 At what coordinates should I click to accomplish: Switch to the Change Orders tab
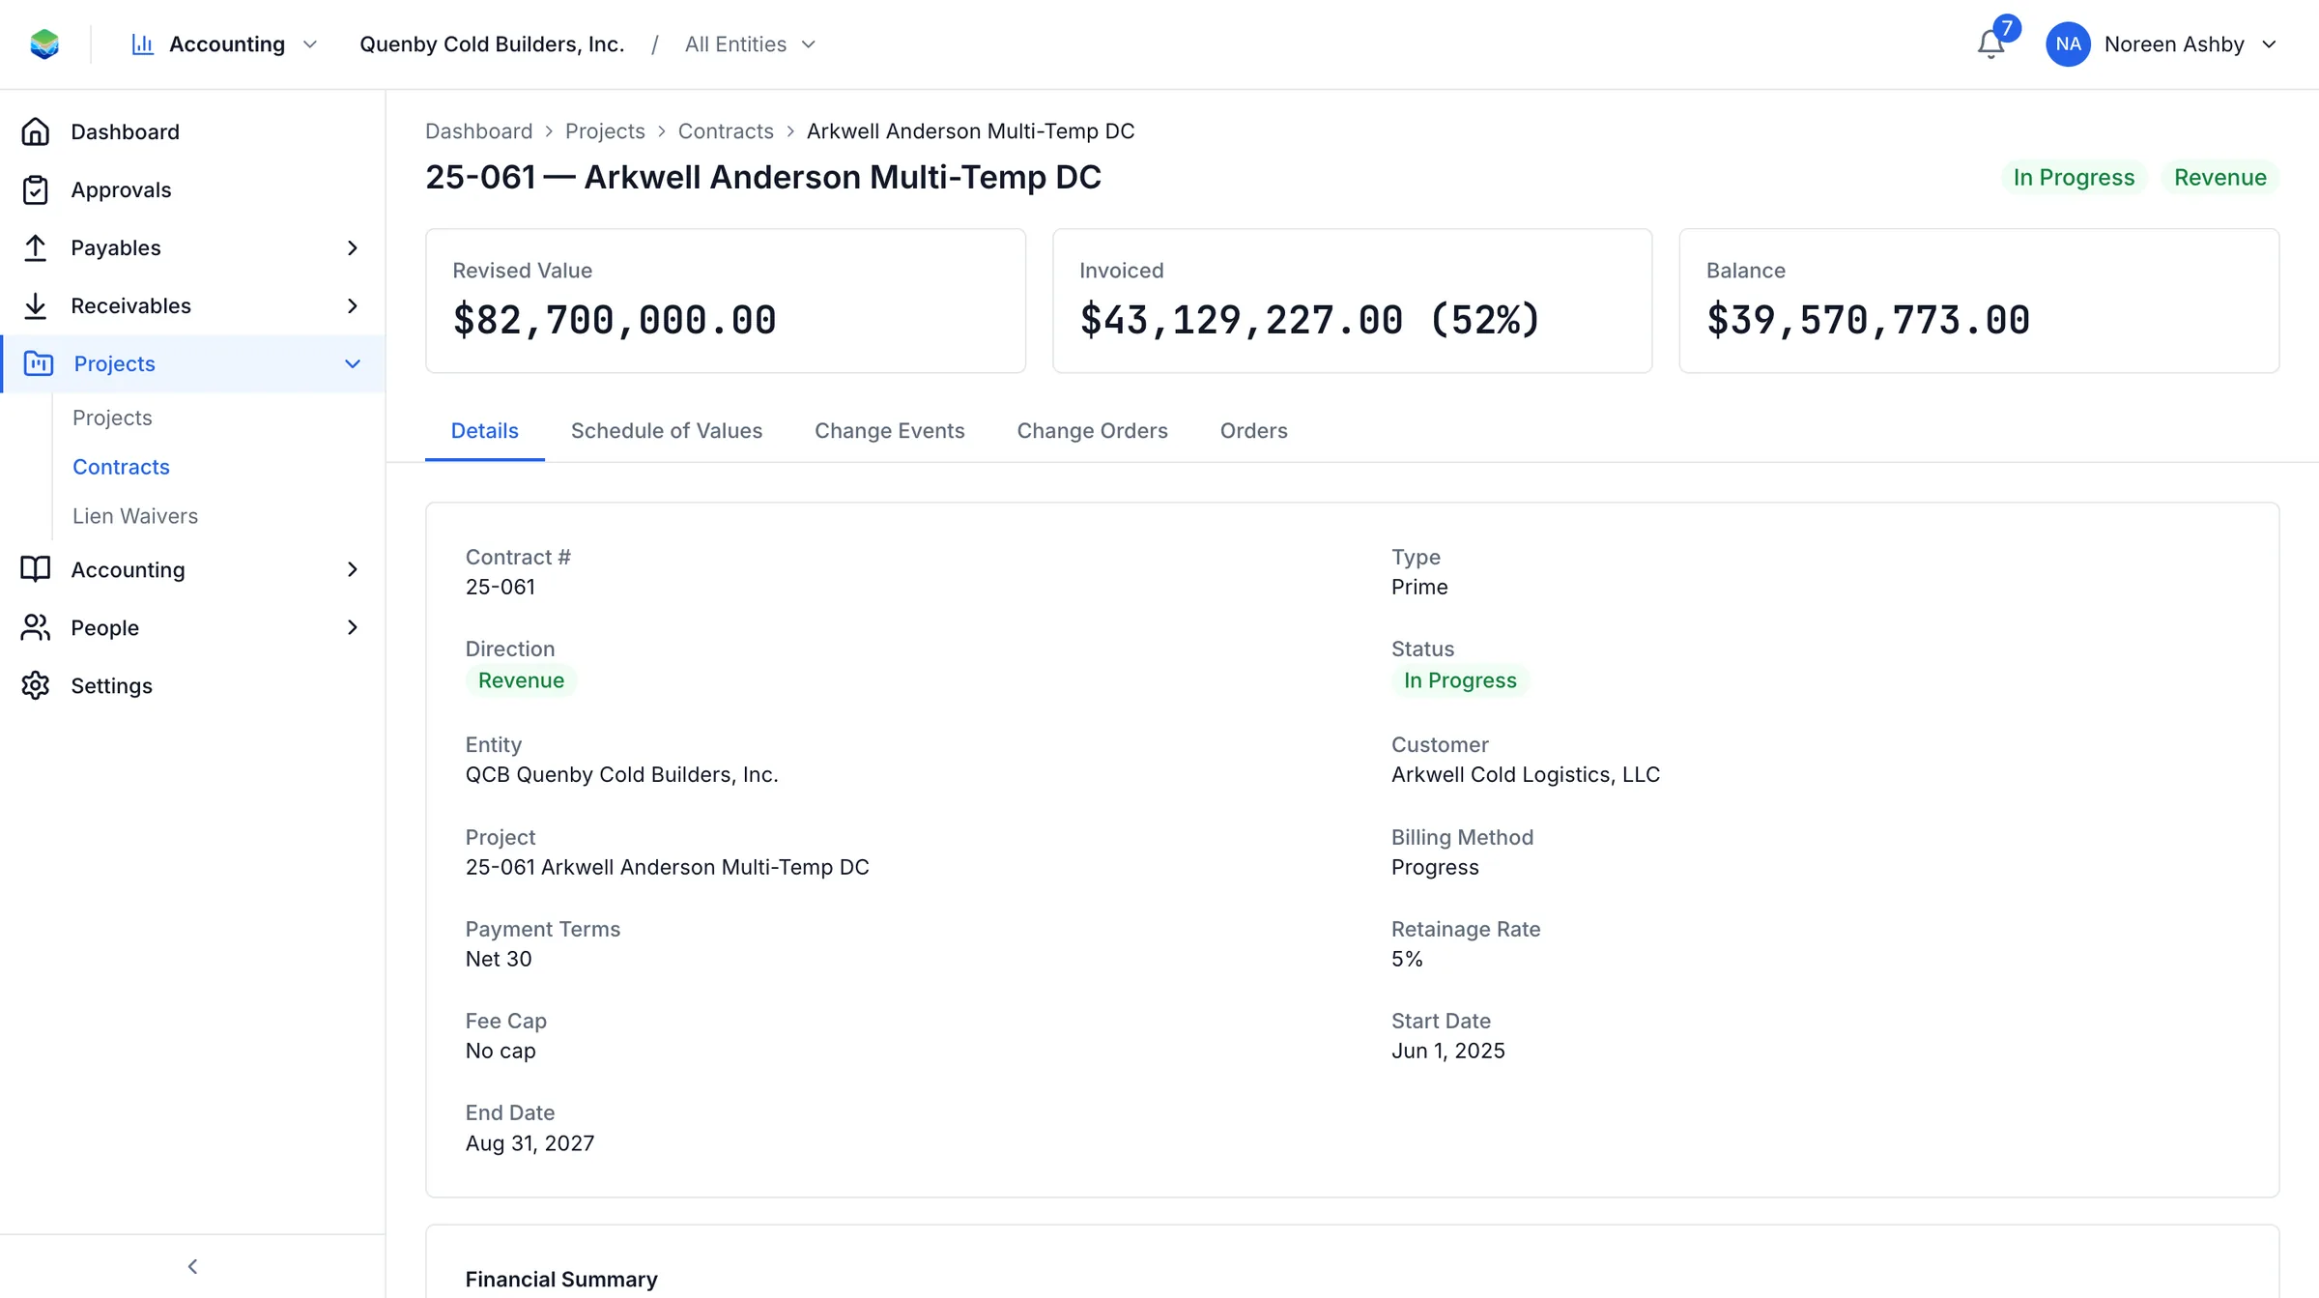[x=1092, y=430]
